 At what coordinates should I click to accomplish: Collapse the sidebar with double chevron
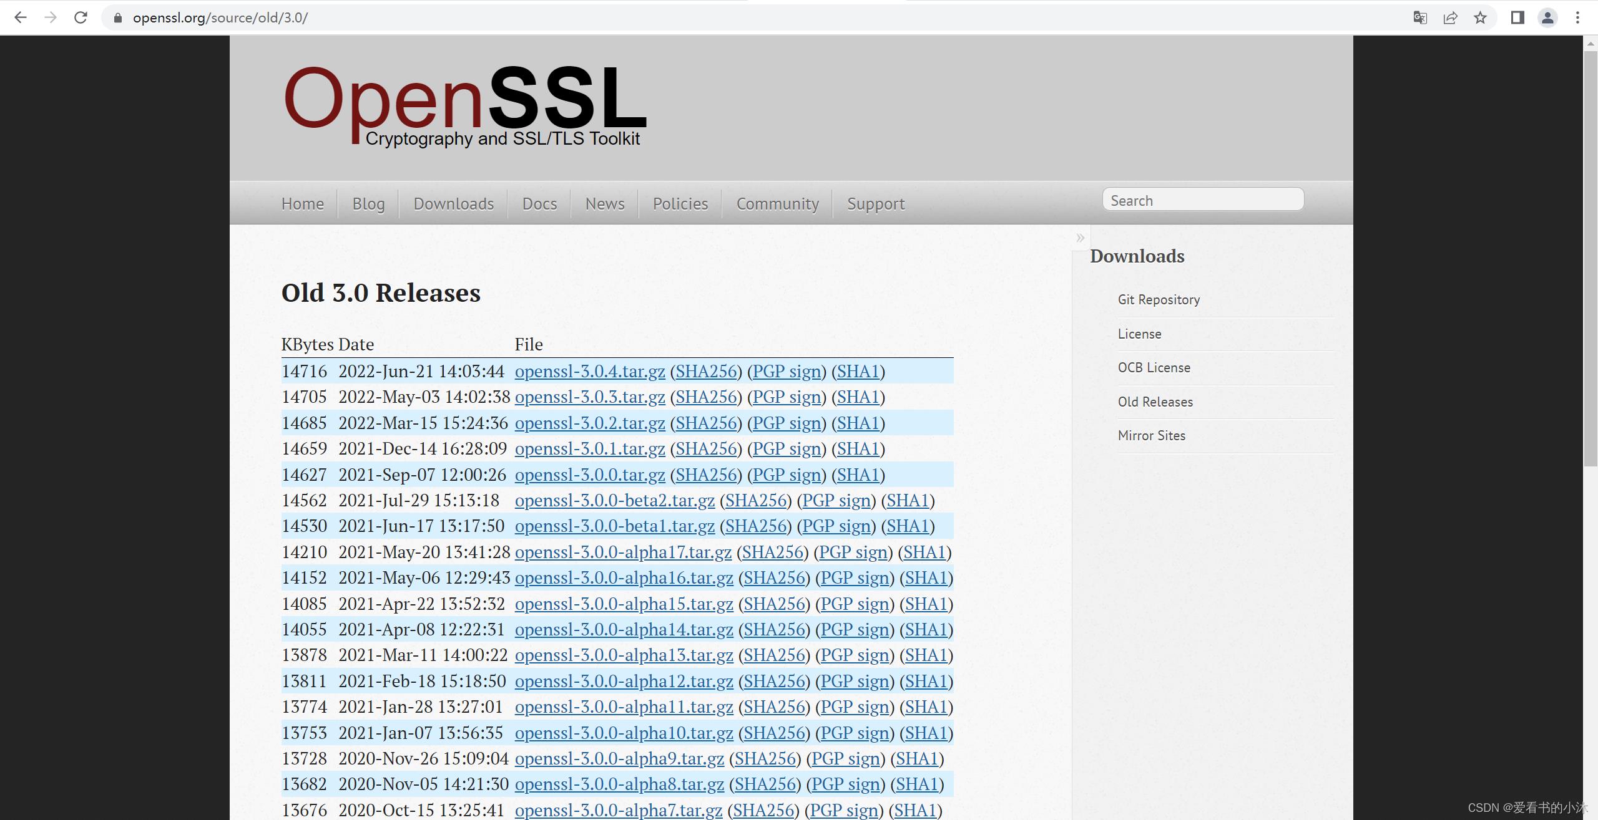tap(1081, 238)
